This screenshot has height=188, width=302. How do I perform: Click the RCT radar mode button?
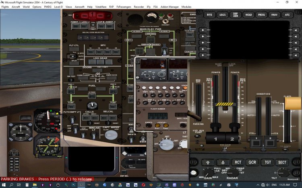click(238, 163)
